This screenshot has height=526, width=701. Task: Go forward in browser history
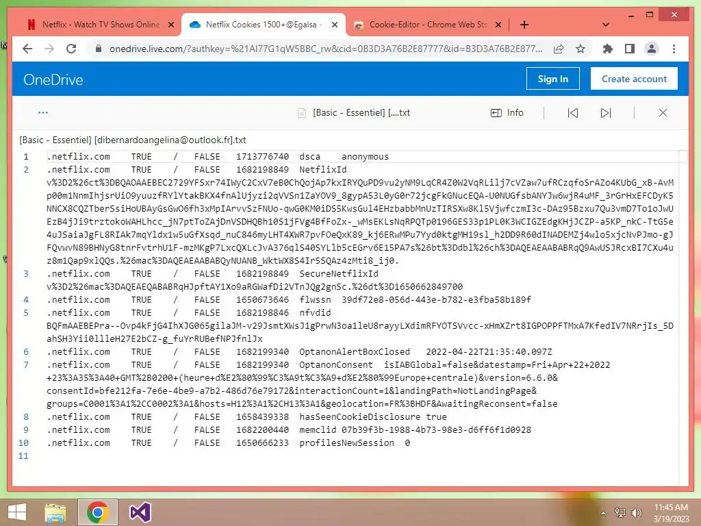point(49,49)
